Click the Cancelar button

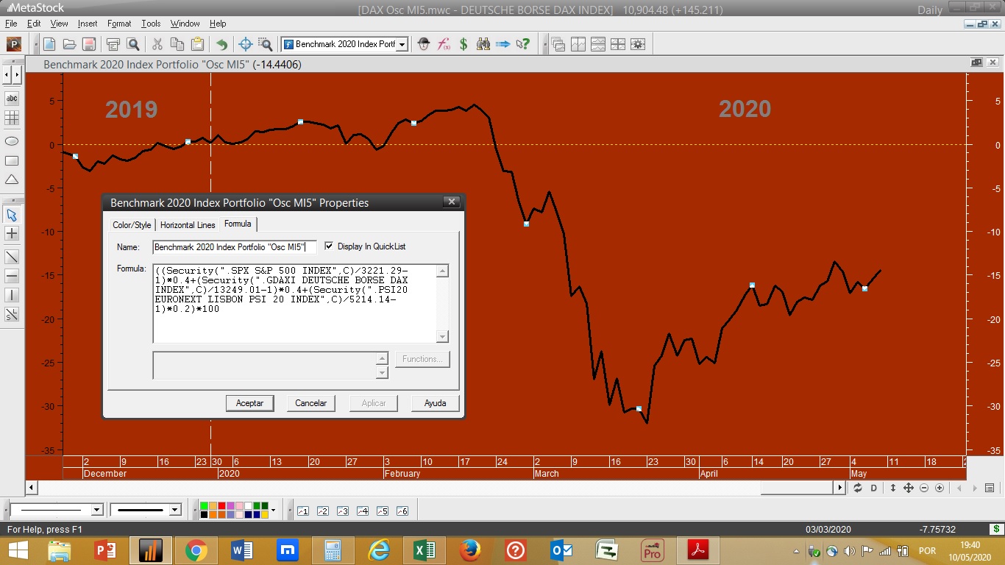coord(311,403)
